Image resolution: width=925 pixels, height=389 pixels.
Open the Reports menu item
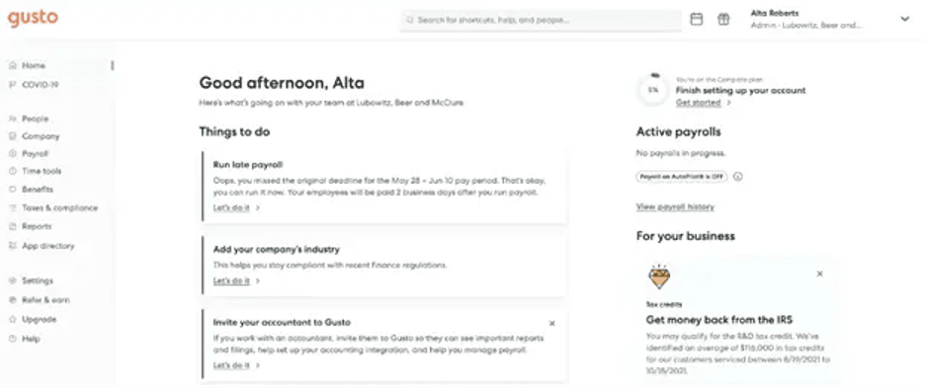click(x=37, y=226)
